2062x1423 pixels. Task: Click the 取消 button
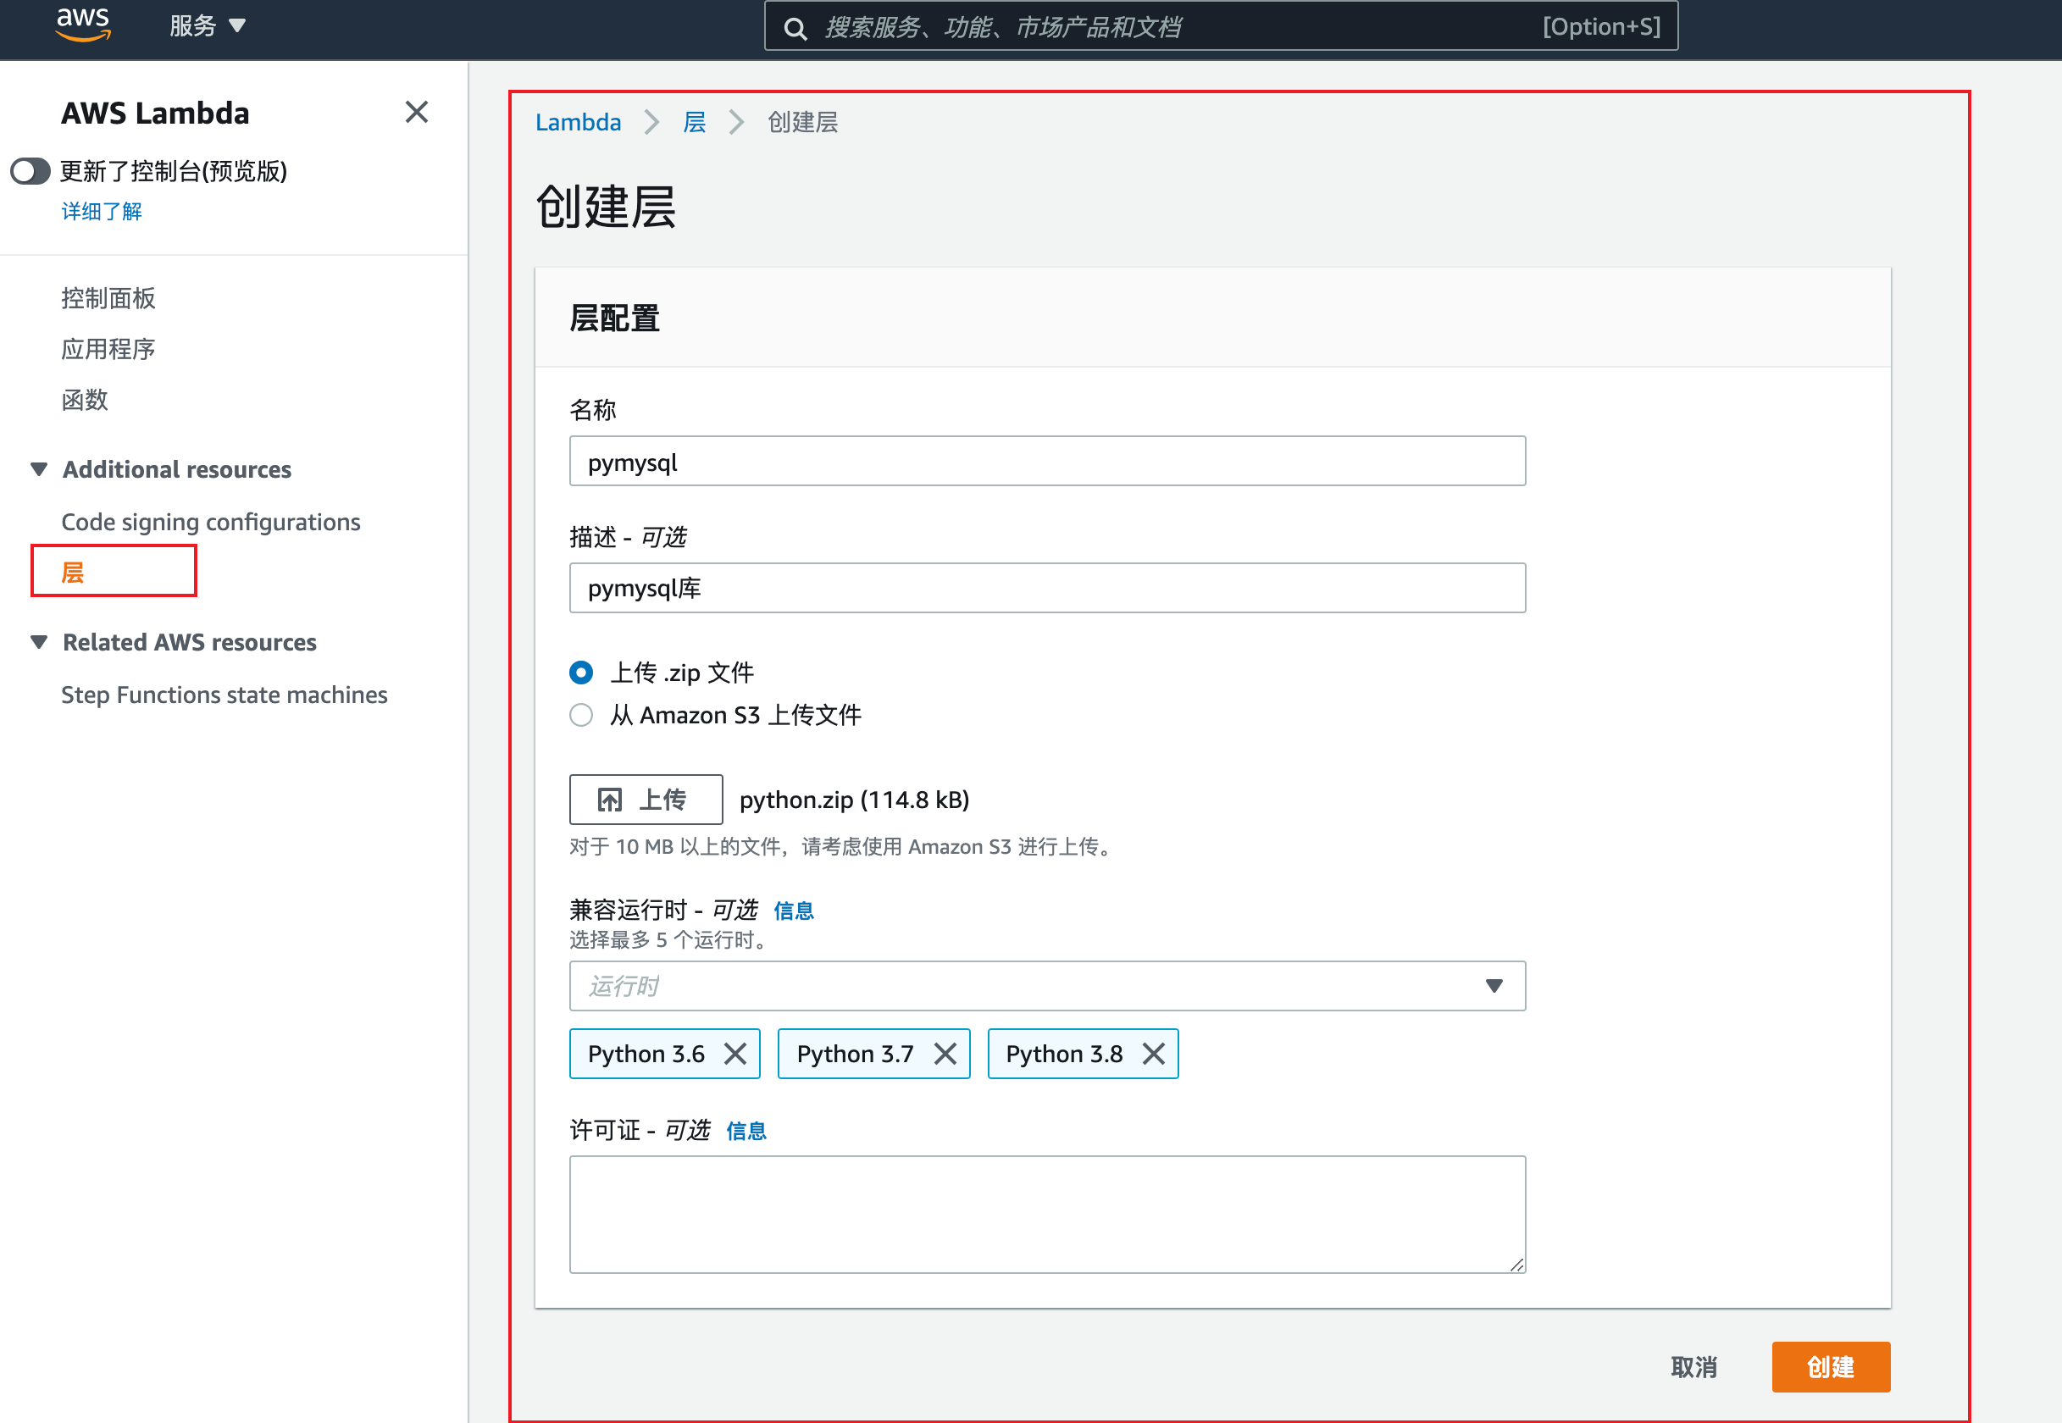click(1693, 1366)
